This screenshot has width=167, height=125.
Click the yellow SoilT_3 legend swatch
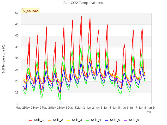pos(68,120)
